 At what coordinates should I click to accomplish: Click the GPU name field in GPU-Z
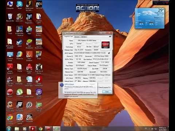pos(87,40)
